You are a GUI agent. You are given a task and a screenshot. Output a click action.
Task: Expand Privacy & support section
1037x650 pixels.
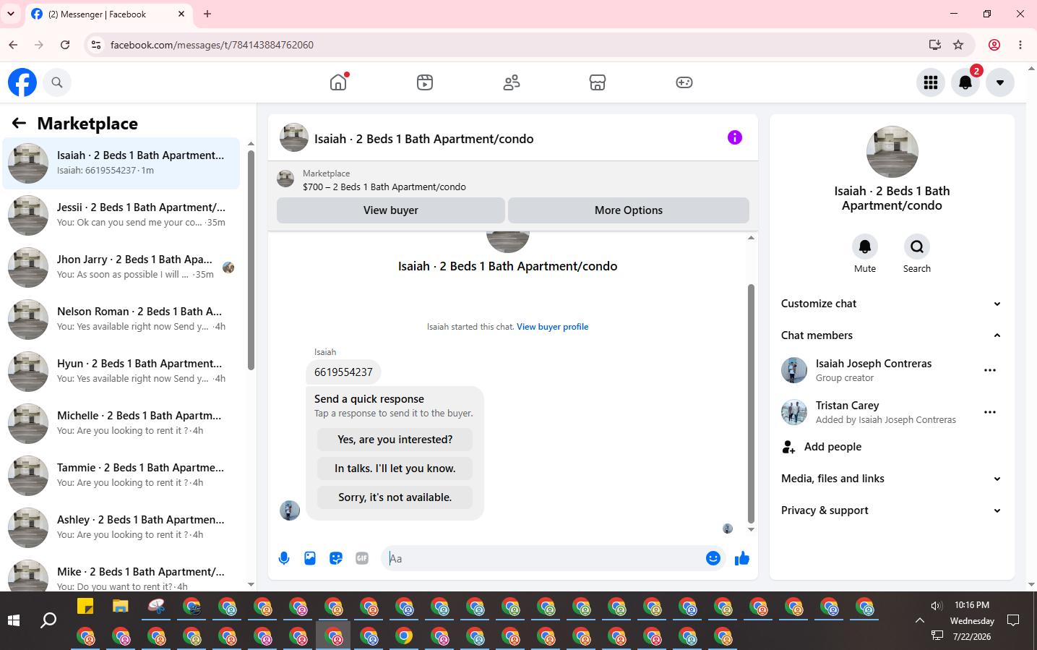[x=891, y=510]
